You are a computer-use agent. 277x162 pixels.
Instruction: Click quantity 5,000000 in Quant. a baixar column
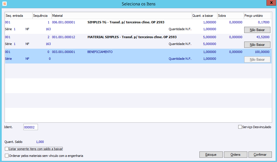tap(210, 37)
